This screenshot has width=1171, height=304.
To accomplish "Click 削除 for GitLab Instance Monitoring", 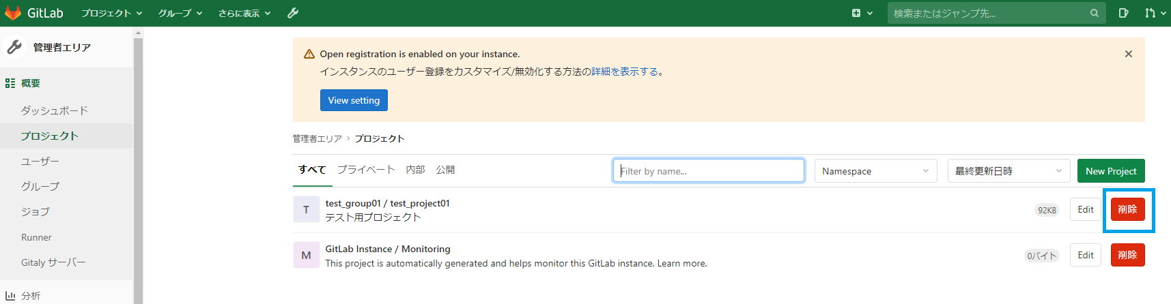I will click(1127, 255).
